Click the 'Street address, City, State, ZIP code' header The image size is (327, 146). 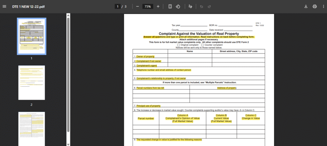239,51
